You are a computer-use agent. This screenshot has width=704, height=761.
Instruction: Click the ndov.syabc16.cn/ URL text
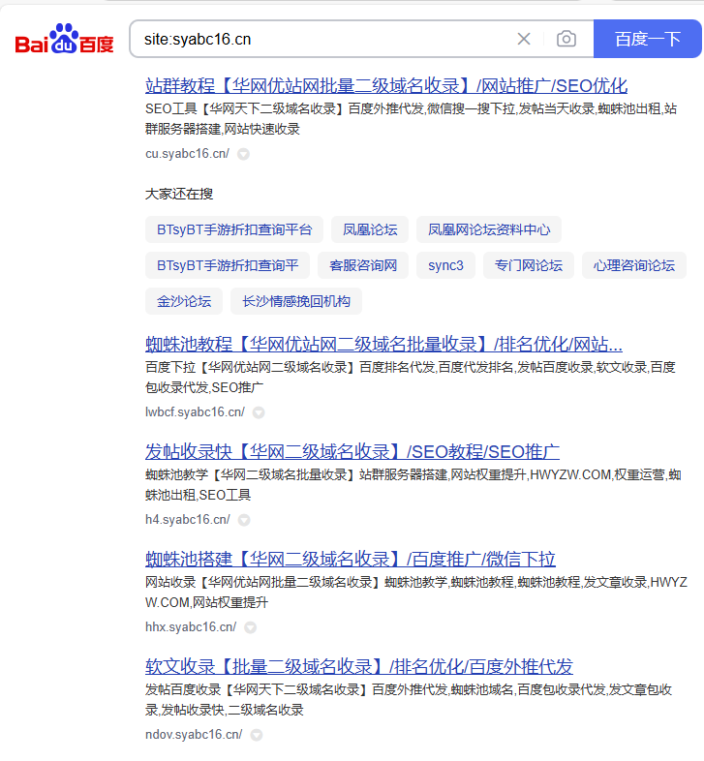pos(194,735)
